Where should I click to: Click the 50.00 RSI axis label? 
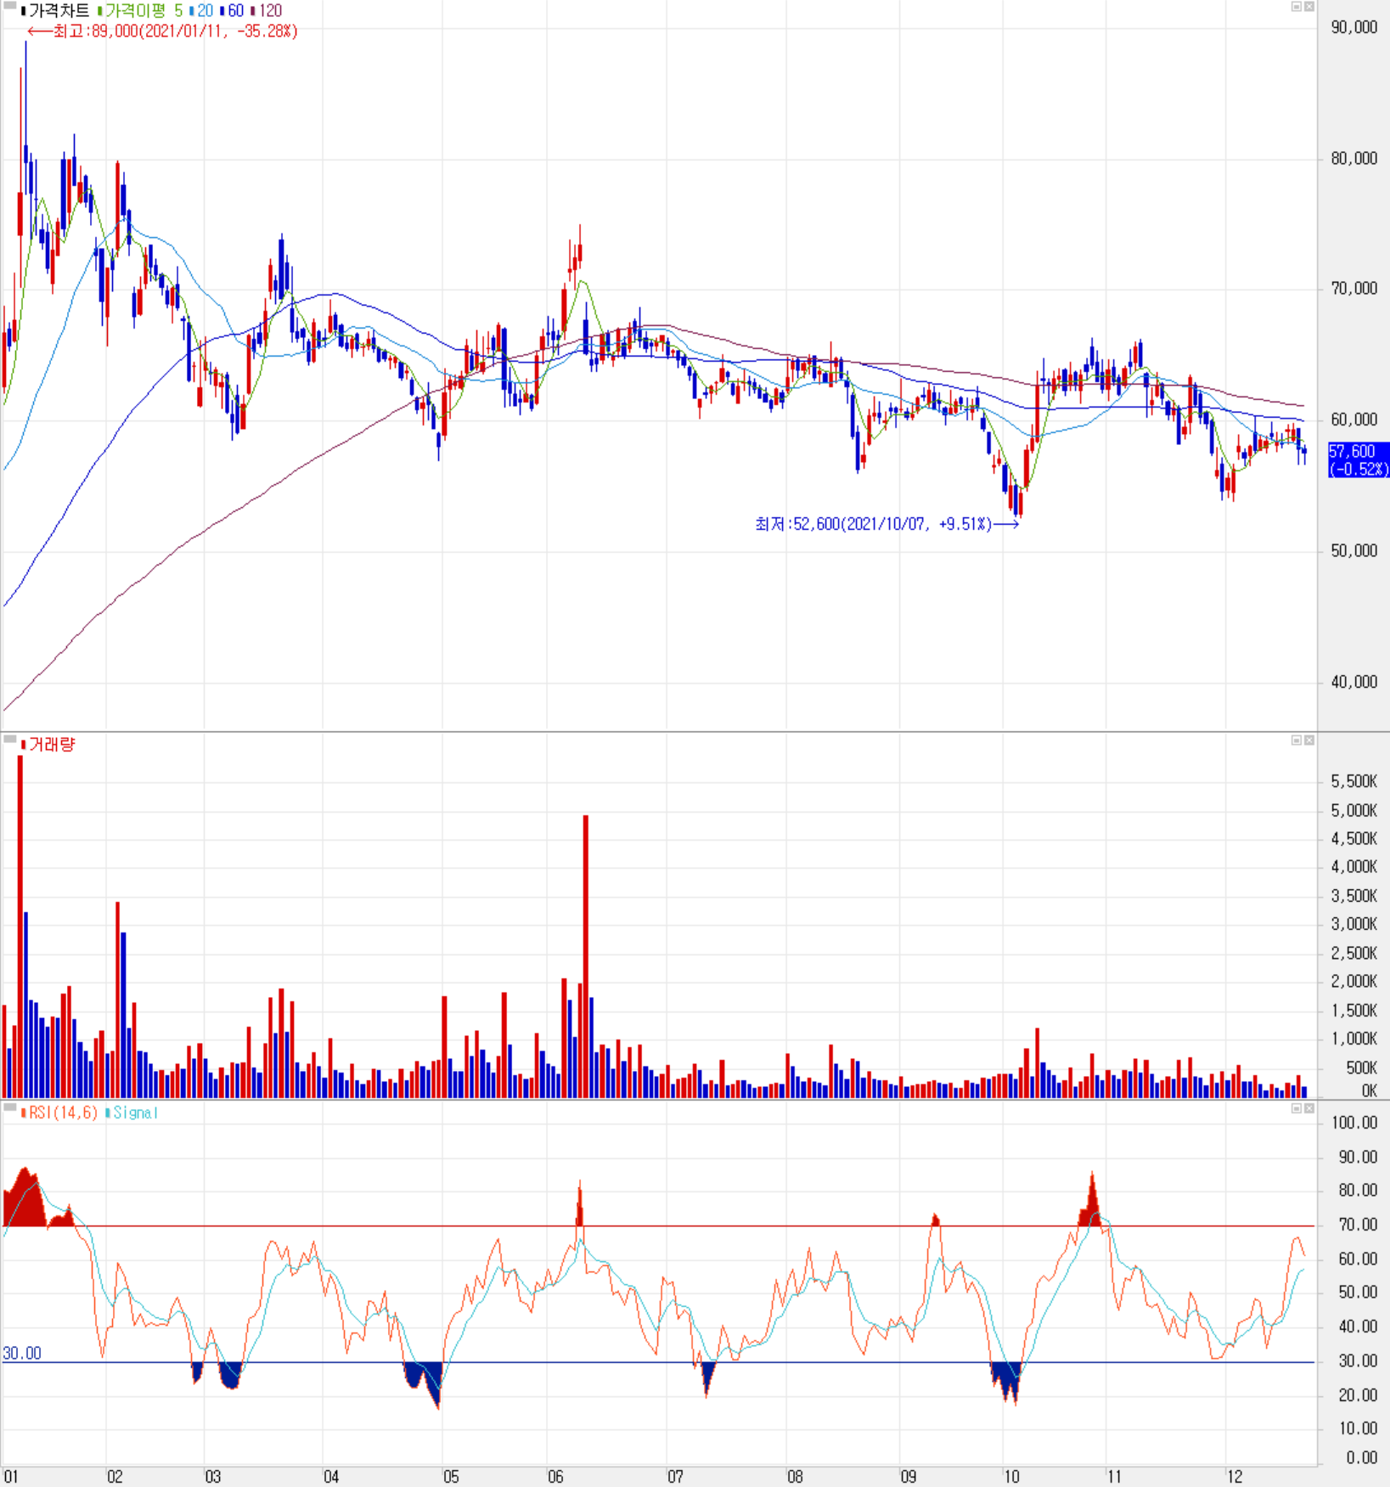[1358, 1293]
